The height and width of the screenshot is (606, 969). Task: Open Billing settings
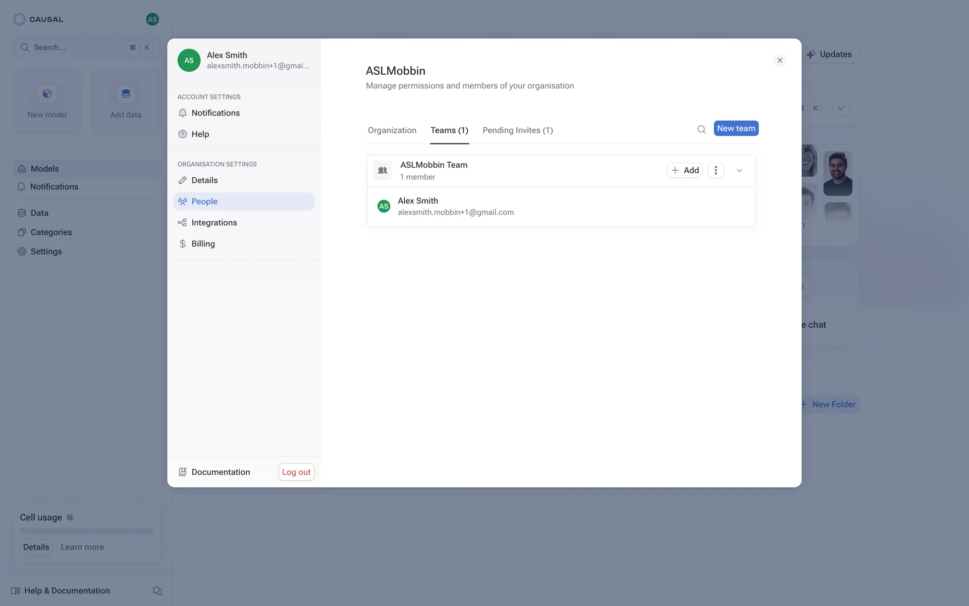click(203, 244)
